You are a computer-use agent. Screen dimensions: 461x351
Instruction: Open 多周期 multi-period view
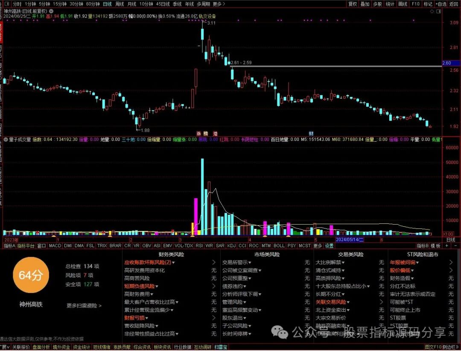204,4
